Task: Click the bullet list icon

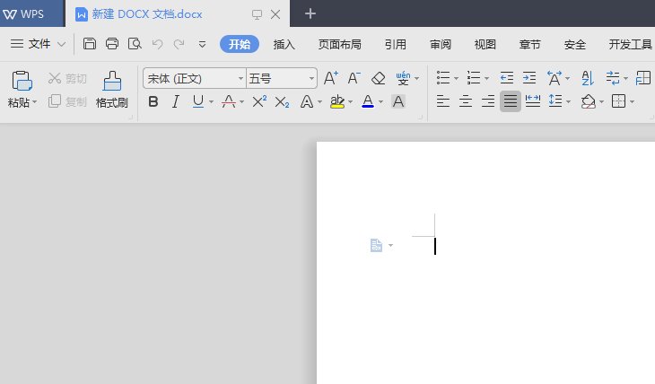Action: pos(443,78)
